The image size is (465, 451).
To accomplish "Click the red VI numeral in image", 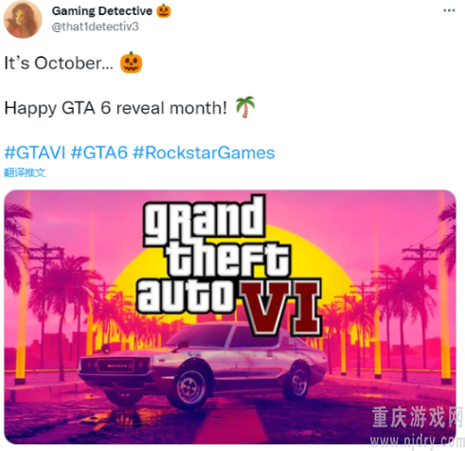I will tap(279, 308).
